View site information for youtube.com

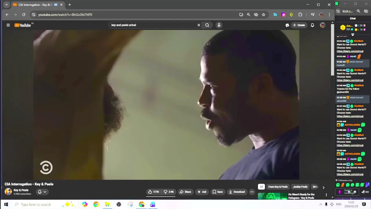click(34, 15)
